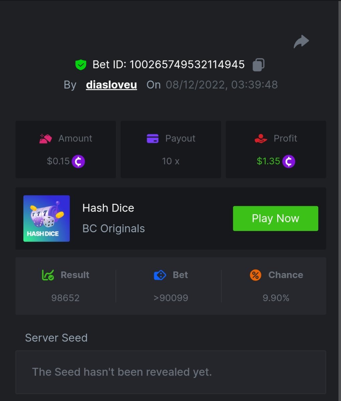Image resolution: width=341 pixels, height=401 pixels.
Task: Click the Server Seed field
Action: click(171, 372)
